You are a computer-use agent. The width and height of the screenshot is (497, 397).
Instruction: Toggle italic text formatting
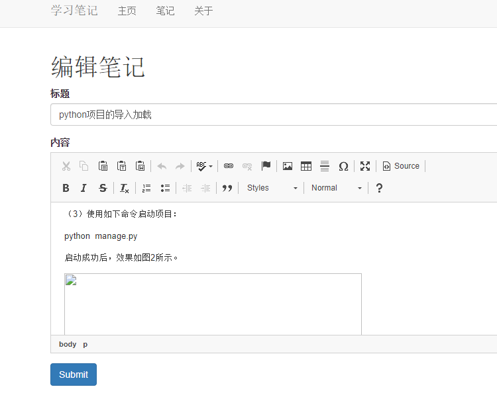(x=83, y=188)
